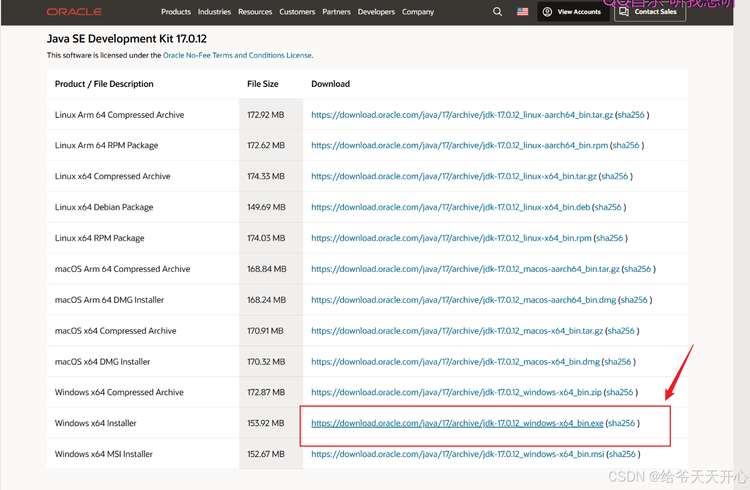750x490 pixels.
Task: Click the US flag country selector
Action: [x=523, y=12]
